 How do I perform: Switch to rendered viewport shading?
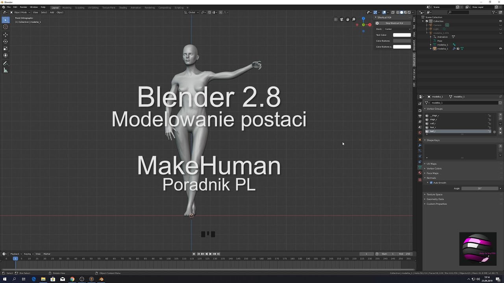(x=409, y=12)
